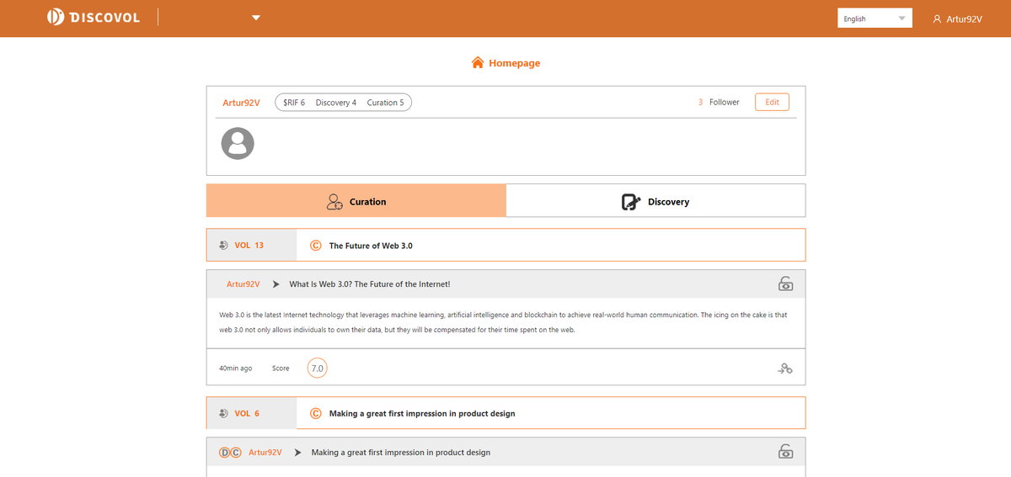Click the Discovol logo
The image size is (1011, 477).
[94, 18]
